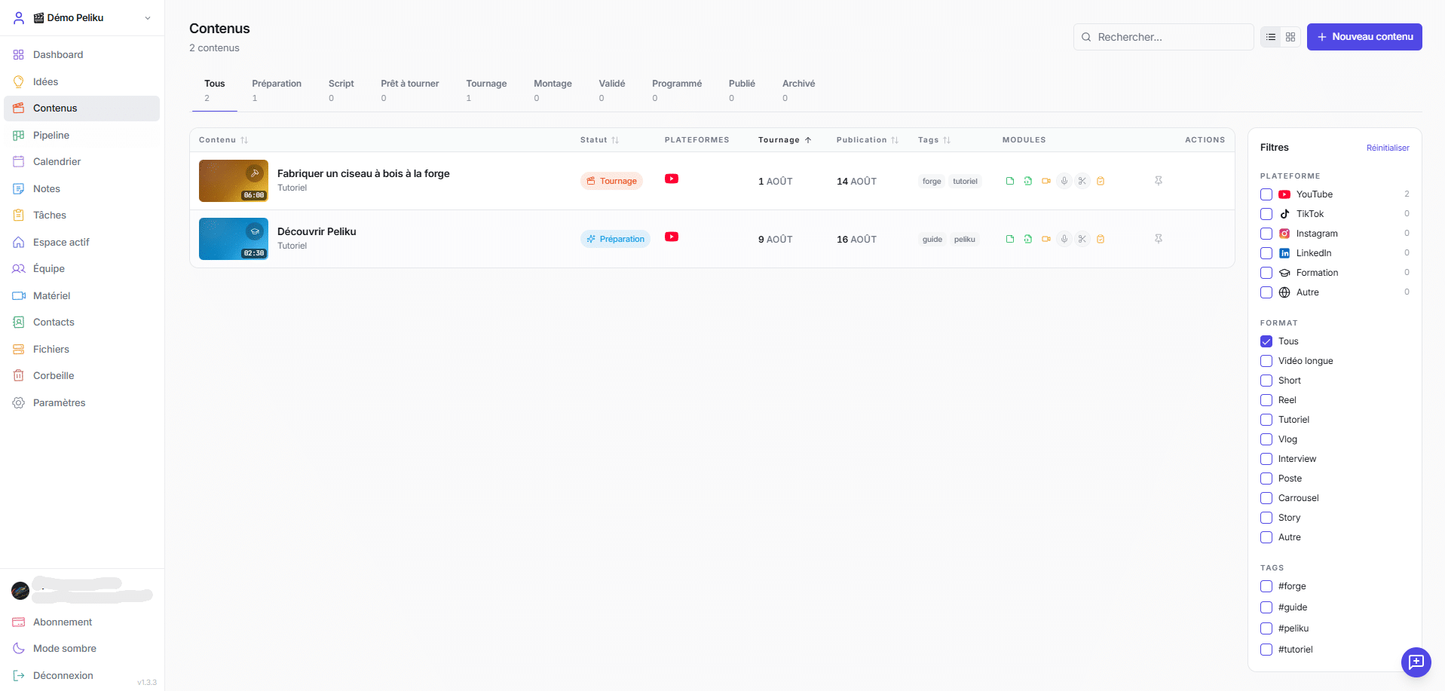Screen dimensions: 1445x691
Task: Switch to the Préparation tab
Action: point(277,90)
